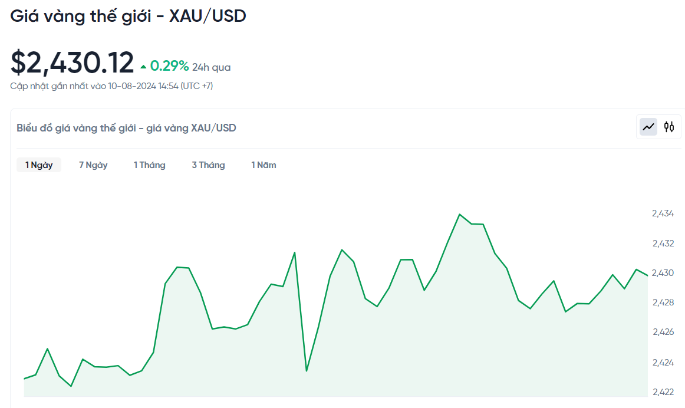Click the 2,434 y-axis label
Screen dimensions: 685x408
[x=663, y=213]
